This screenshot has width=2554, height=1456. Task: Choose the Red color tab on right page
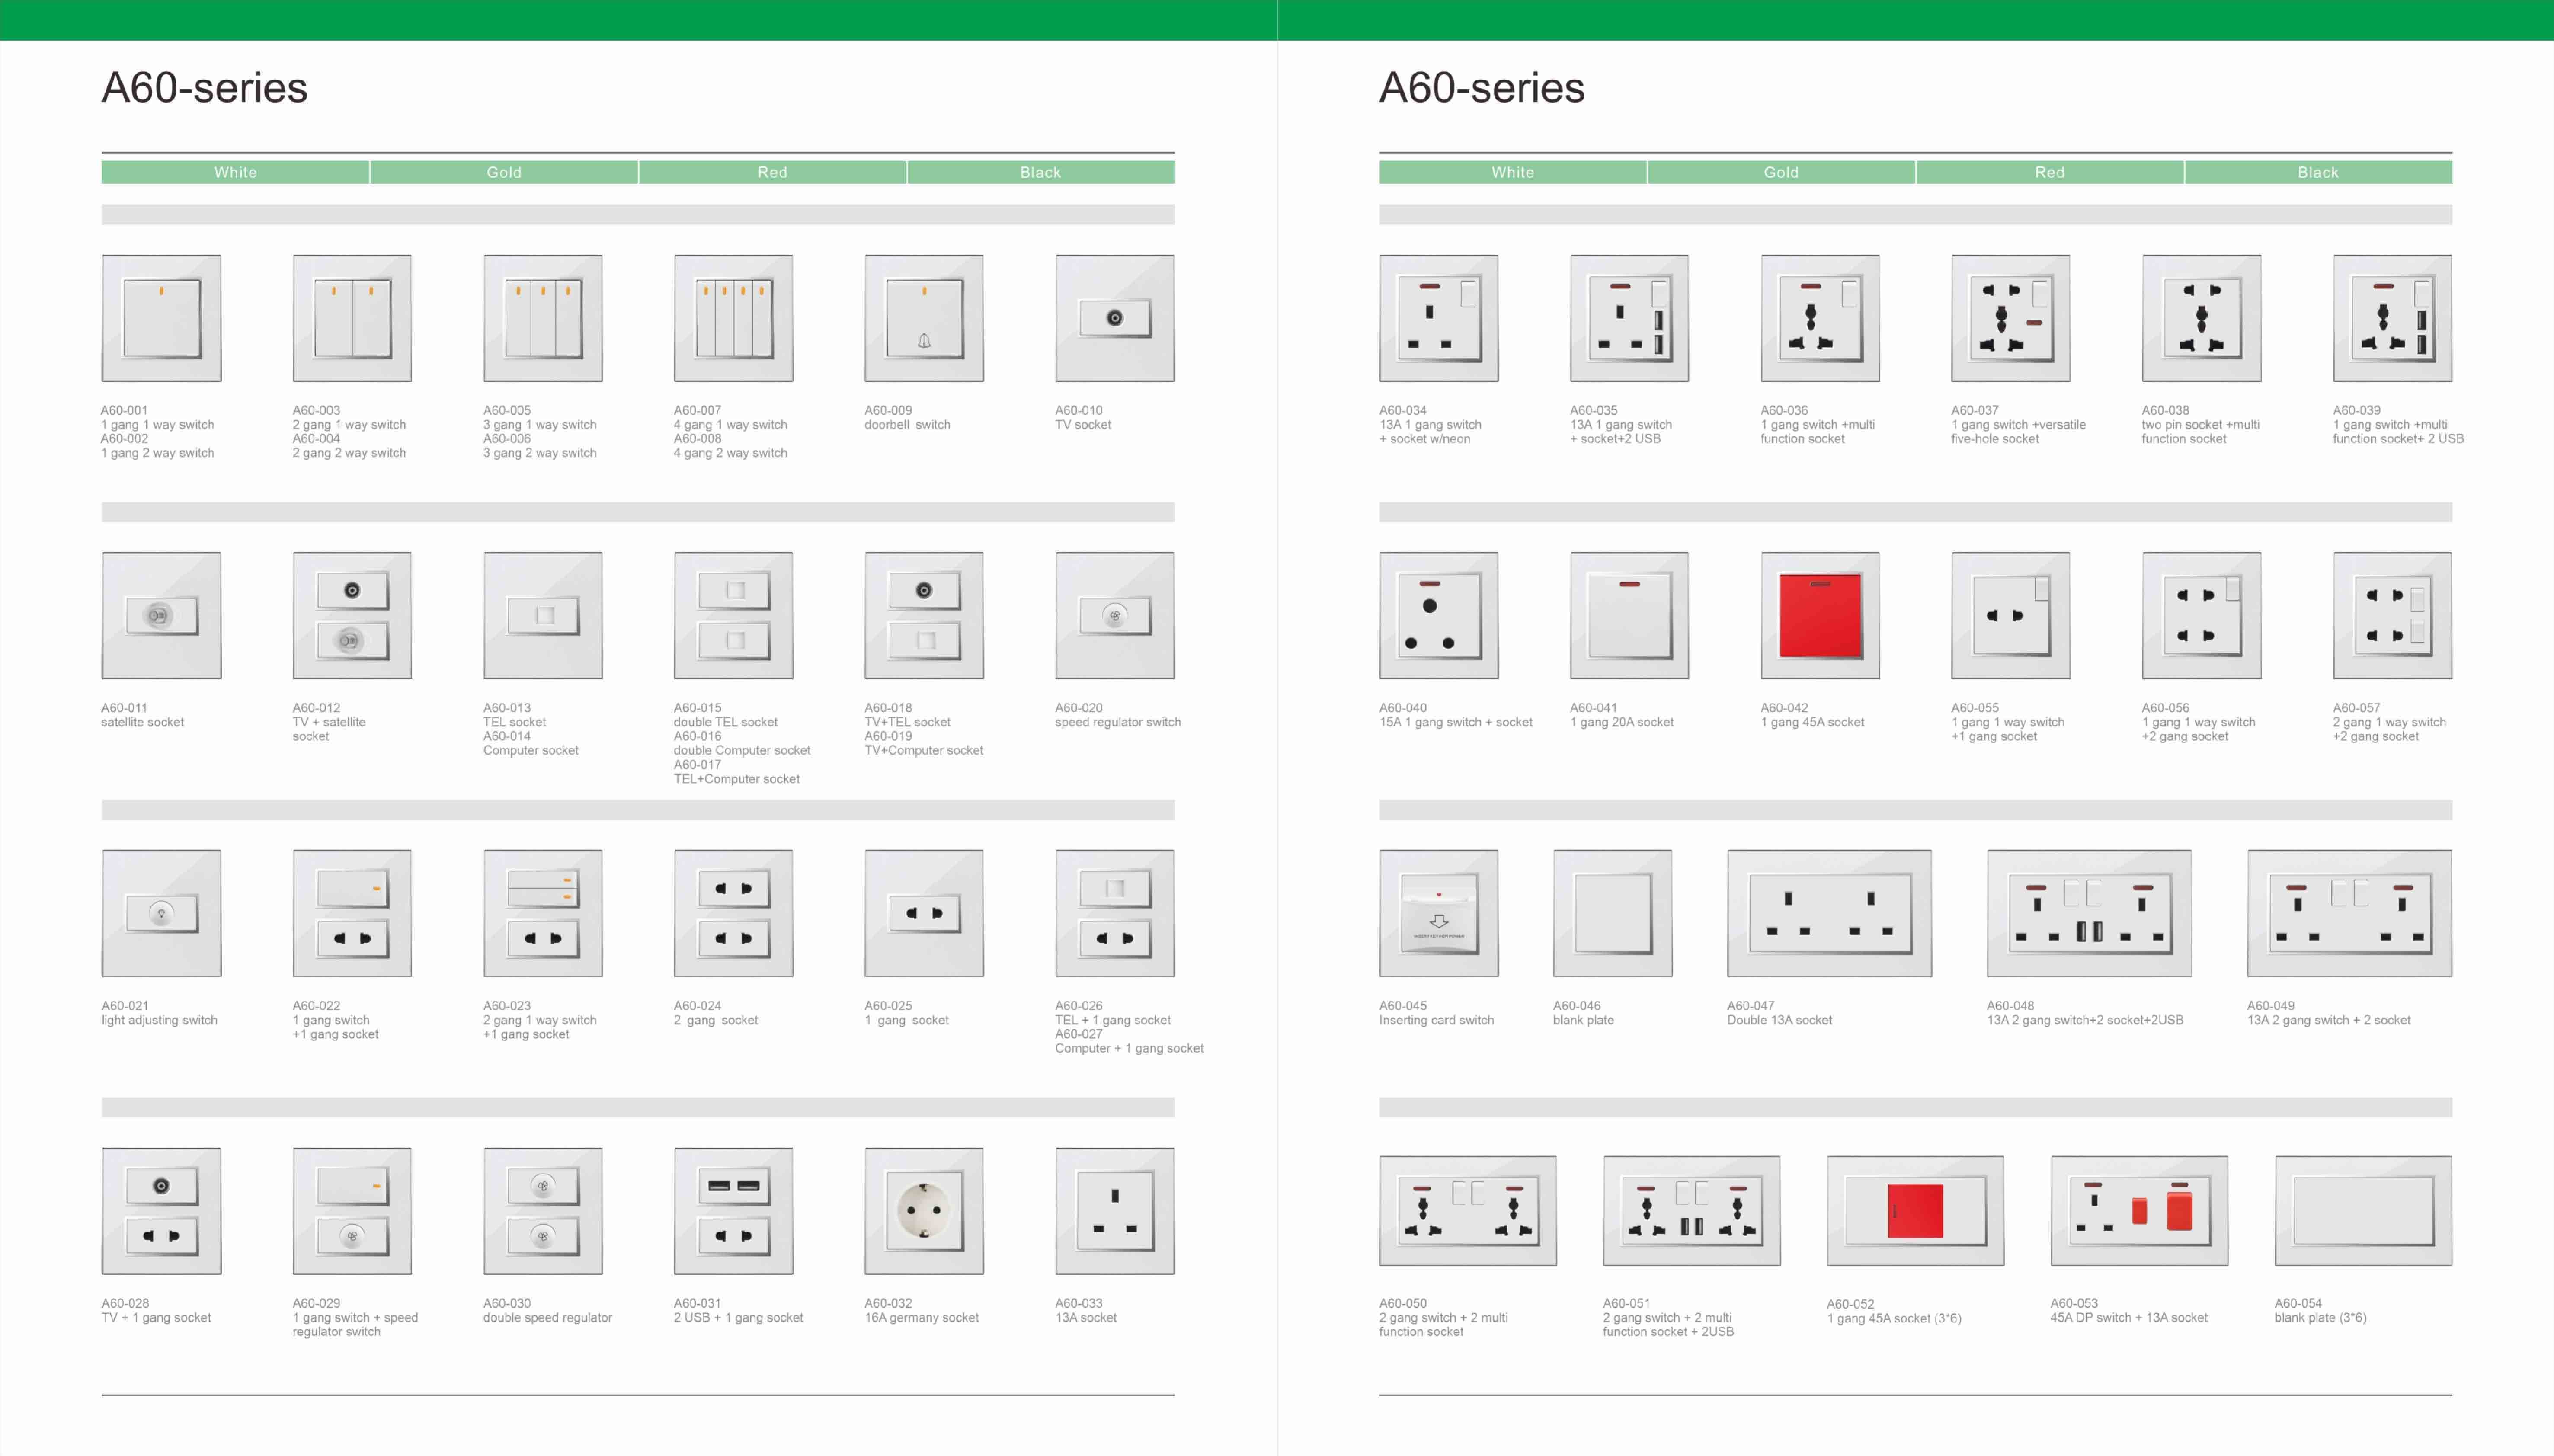click(2050, 172)
